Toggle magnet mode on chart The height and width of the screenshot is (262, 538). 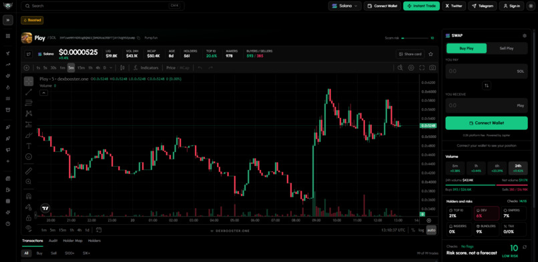point(29,196)
